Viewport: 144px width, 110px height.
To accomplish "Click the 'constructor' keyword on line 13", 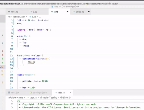I will click(x=29, y=59).
